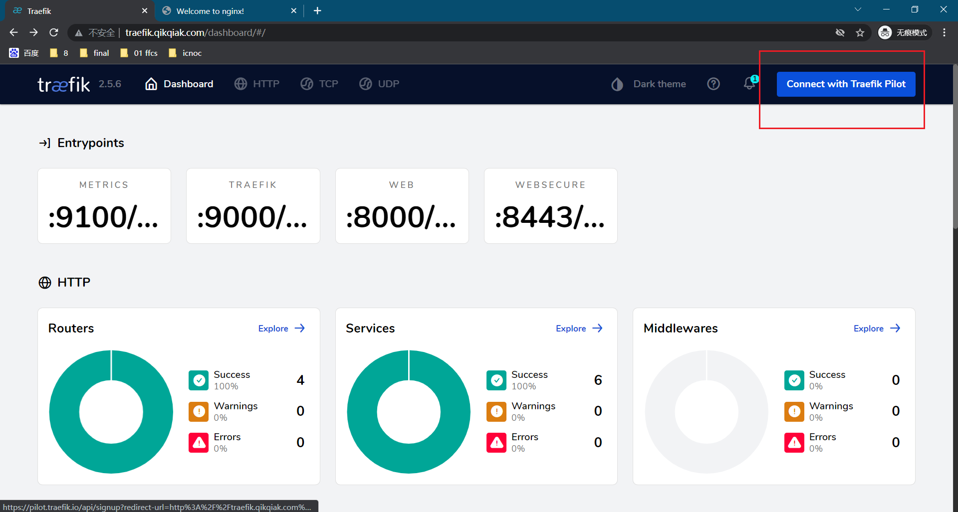
Task: Open a new browser tab
Action: point(317,10)
